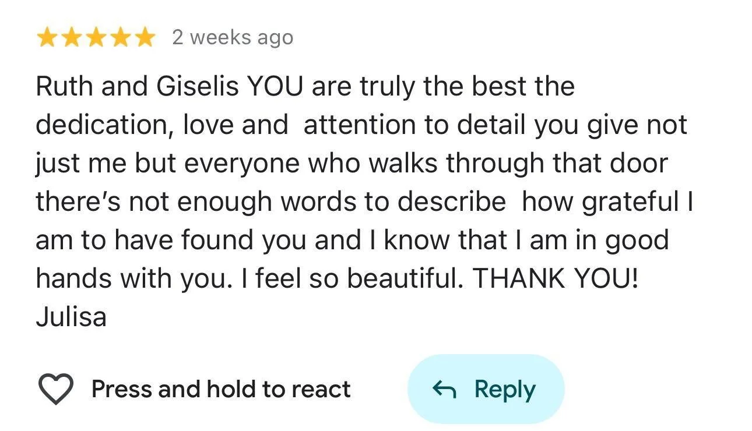Image resolution: width=752 pixels, height=431 pixels.
Task: Click the fourth star of the rating
Action: [120, 38]
